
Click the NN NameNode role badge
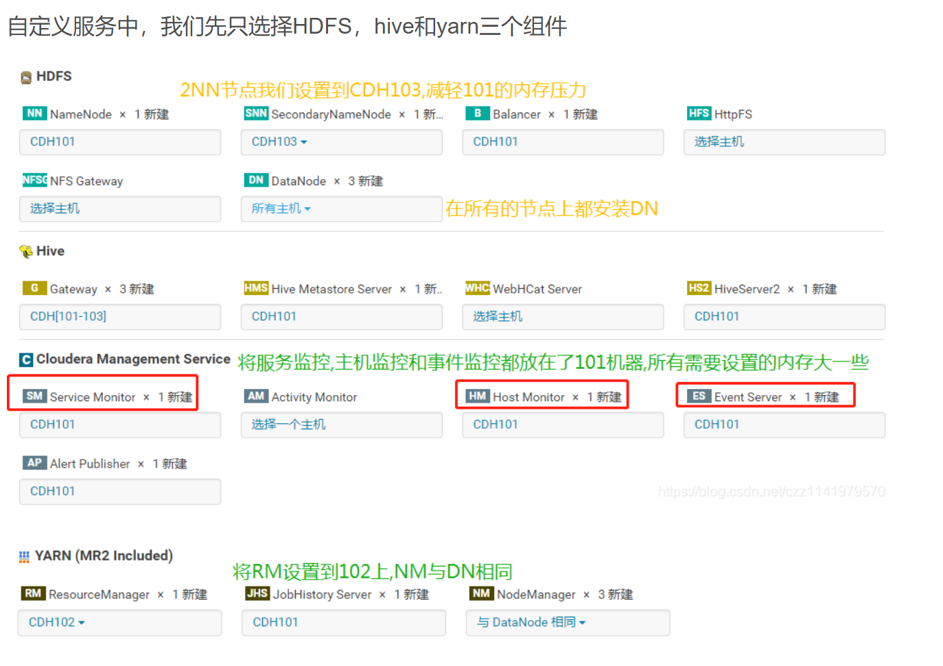point(34,113)
